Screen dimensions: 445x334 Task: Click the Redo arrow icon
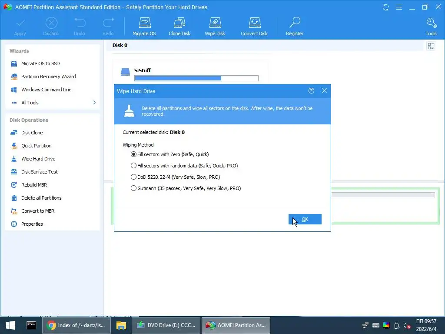(108, 23)
